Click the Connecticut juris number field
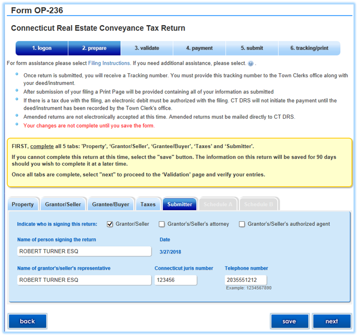The height and width of the screenshot is (336, 358). 175,280
